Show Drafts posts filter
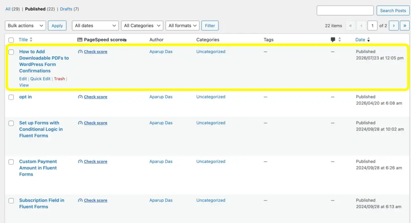This screenshot has height=223, width=411. click(66, 9)
